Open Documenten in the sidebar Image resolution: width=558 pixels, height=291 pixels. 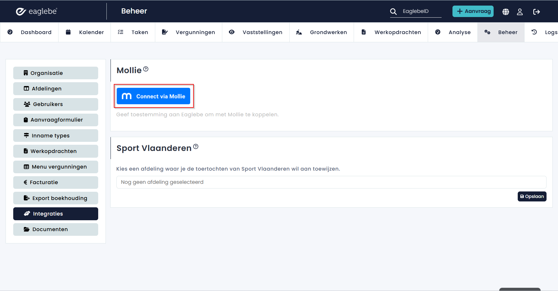pyautogui.click(x=56, y=229)
